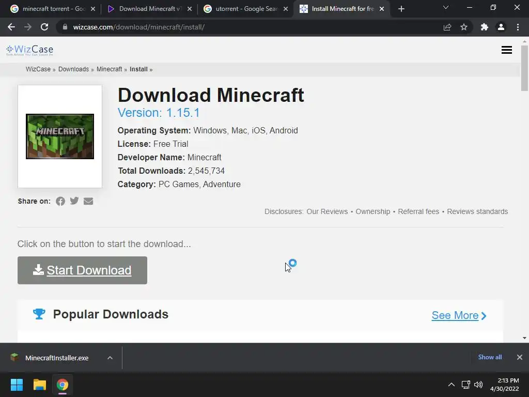529x397 pixels.
Task: Close the downloads bar
Action: pos(520,357)
